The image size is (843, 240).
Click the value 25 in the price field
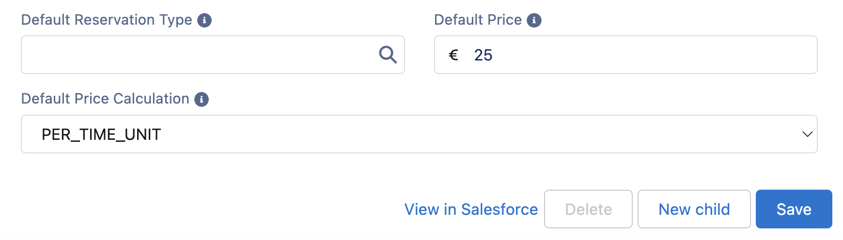click(483, 55)
